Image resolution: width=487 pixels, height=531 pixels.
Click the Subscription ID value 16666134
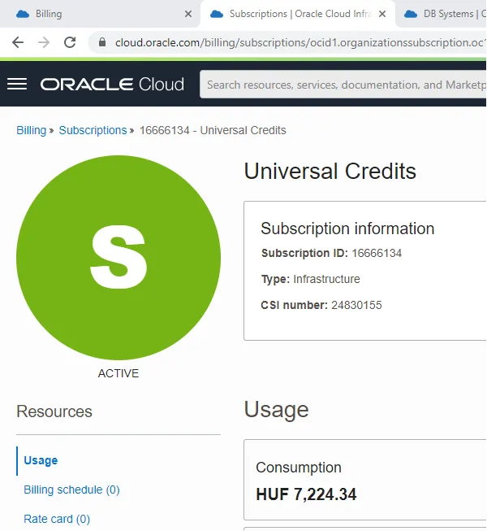pyautogui.click(x=377, y=254)
